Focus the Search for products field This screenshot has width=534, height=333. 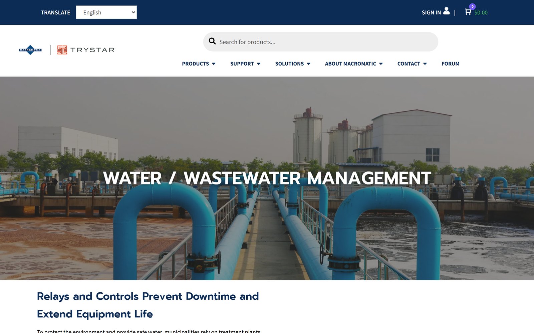tap(320, 42)
